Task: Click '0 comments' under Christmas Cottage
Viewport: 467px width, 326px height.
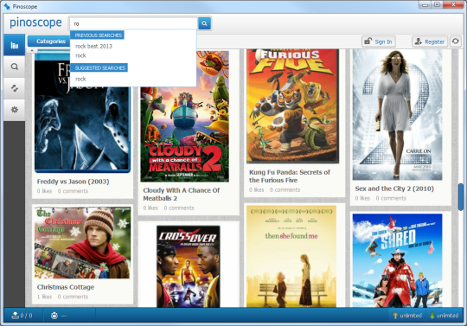Action: pyautogui.click(x=73, y=297)
